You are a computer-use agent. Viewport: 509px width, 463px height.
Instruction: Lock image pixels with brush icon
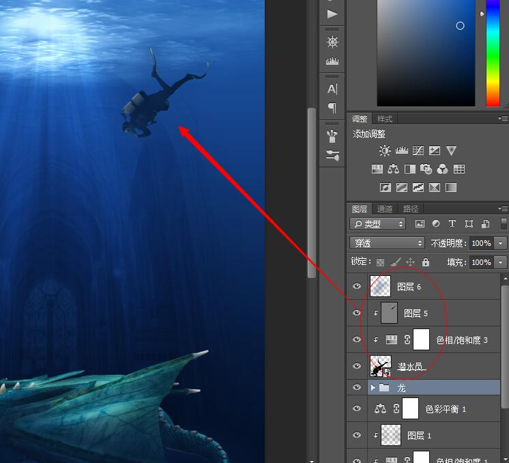pyautogui.click(x=395, y=262)
